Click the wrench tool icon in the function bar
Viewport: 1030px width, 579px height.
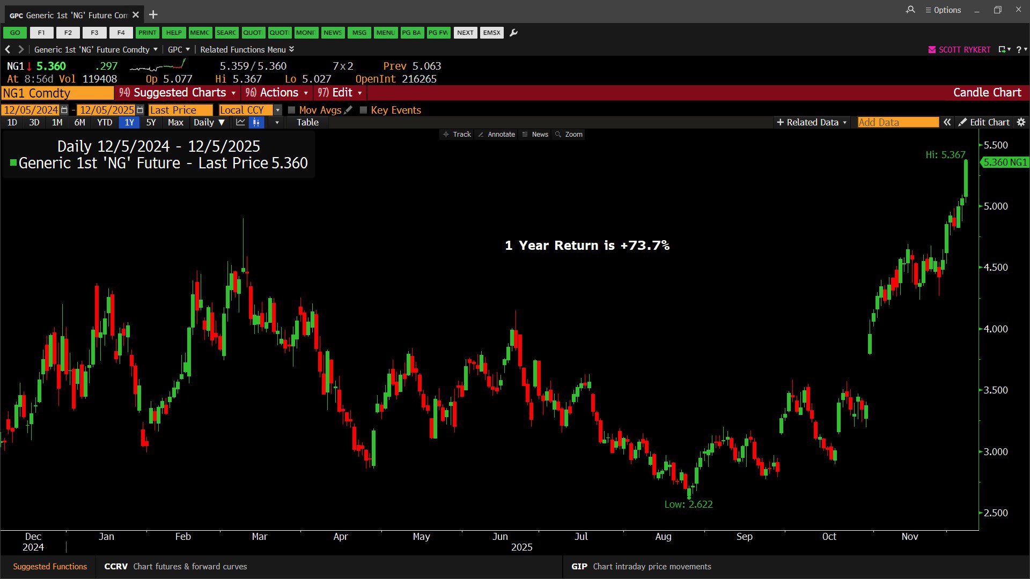pos(513,33)
